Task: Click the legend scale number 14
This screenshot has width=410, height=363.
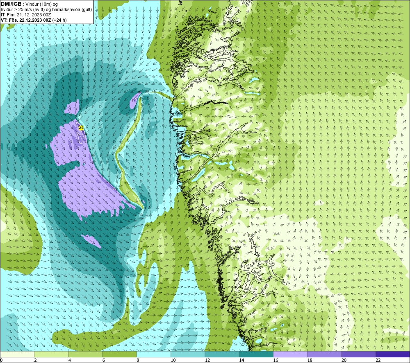Action: tap(241, 360)
